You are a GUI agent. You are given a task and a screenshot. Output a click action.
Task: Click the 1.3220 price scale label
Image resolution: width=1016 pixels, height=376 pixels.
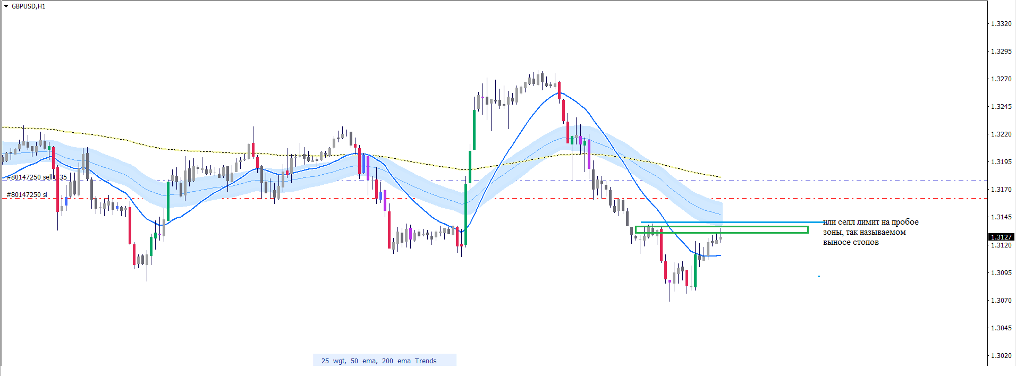click(x=1001, y=134)
